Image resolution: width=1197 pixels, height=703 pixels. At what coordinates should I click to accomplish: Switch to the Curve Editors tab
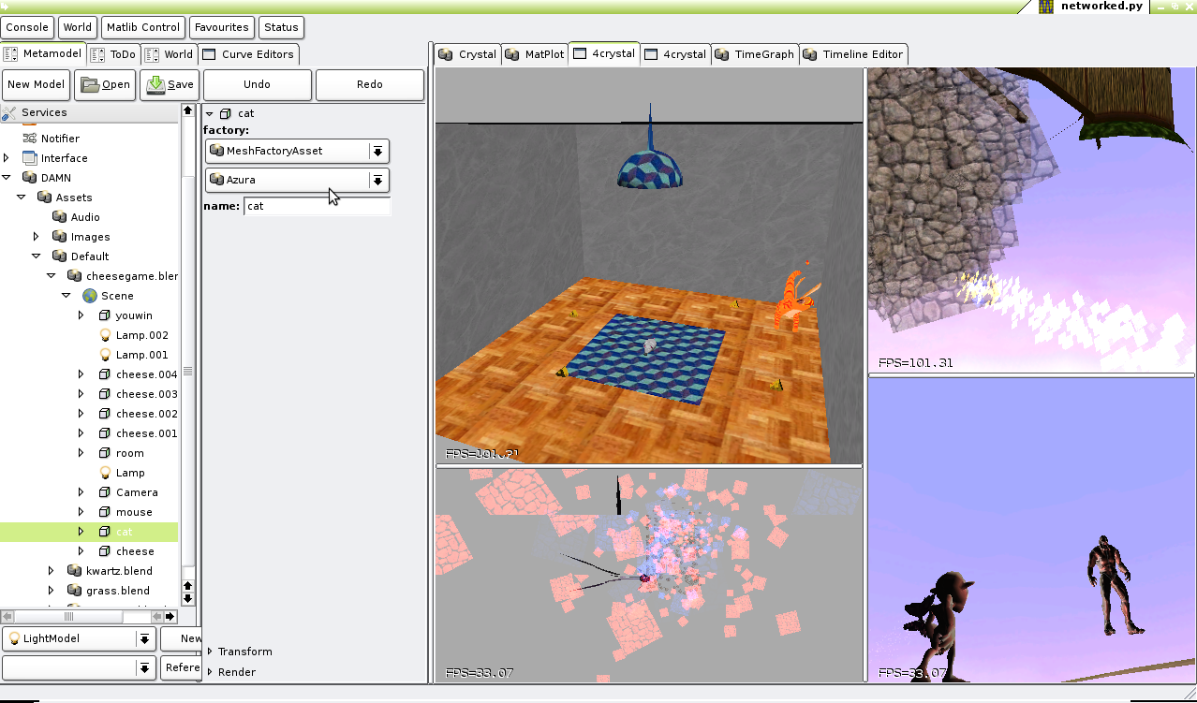pyautogui.click(x=249, y=54)
